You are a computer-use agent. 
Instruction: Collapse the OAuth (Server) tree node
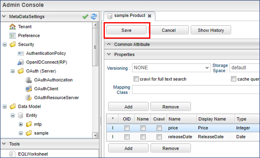12,71
